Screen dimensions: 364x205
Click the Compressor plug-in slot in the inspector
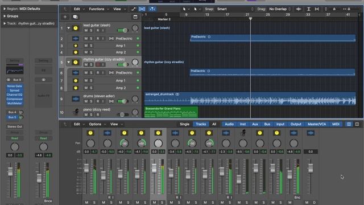click(x=14, y=99)
